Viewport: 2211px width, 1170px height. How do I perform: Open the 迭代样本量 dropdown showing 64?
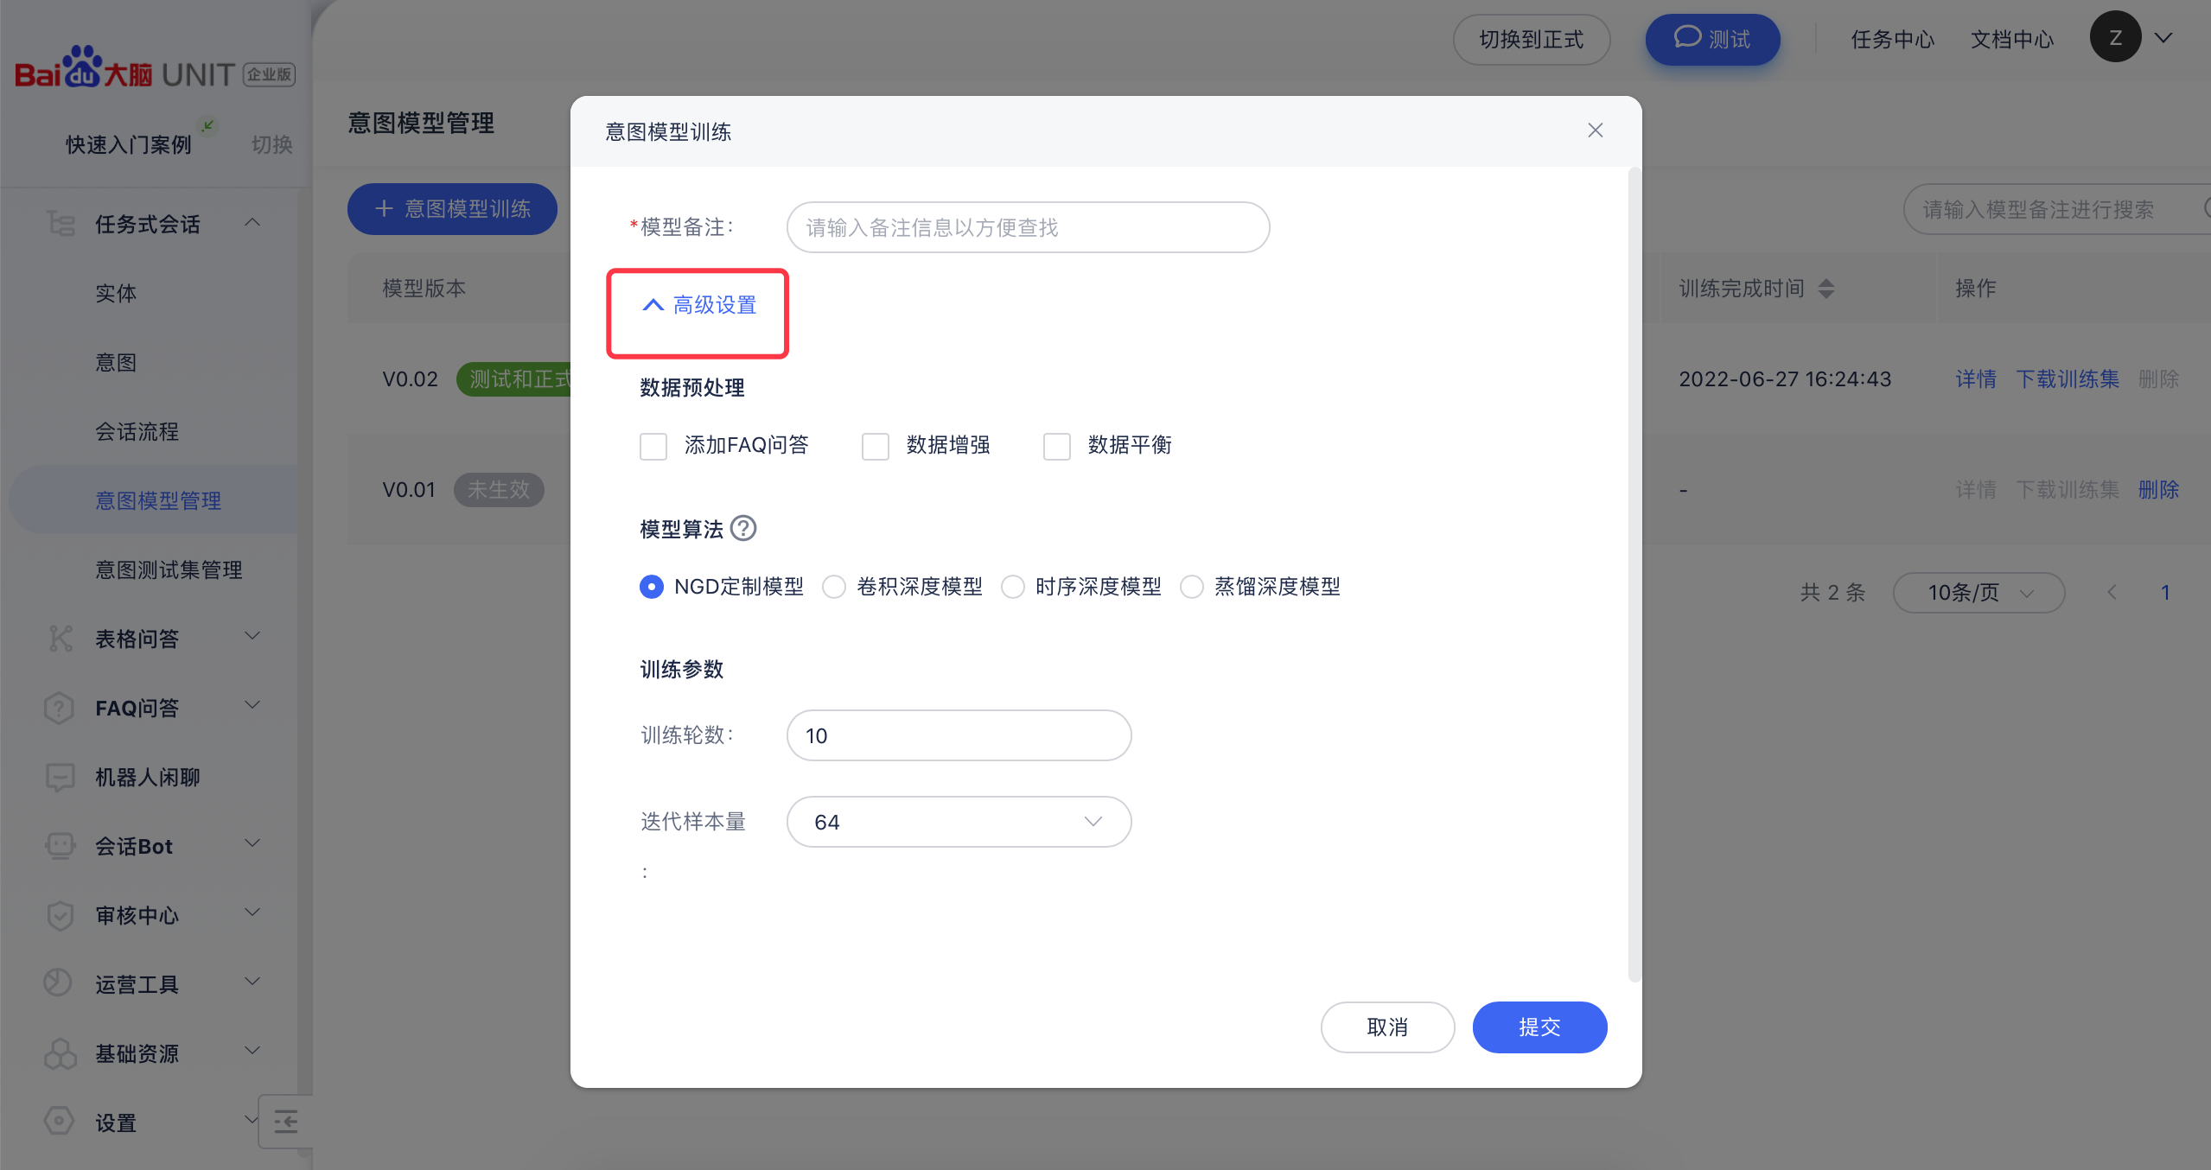(x=959, y=822)
